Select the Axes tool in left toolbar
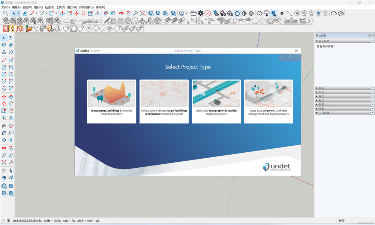Image resolution: width=375 pixels, height=225 pixels. (x=4, y=118)
